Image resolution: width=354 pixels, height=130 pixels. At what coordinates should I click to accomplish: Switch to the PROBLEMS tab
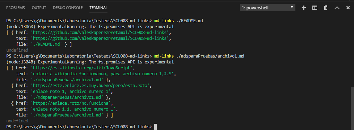tap(16, 8)
